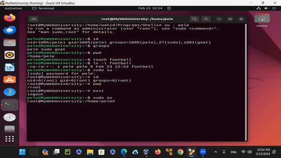The width and height of the screenshot is (281, 158).
Task: Open VirtualBox Manager cube icon in taskbar
Action: 146,152
